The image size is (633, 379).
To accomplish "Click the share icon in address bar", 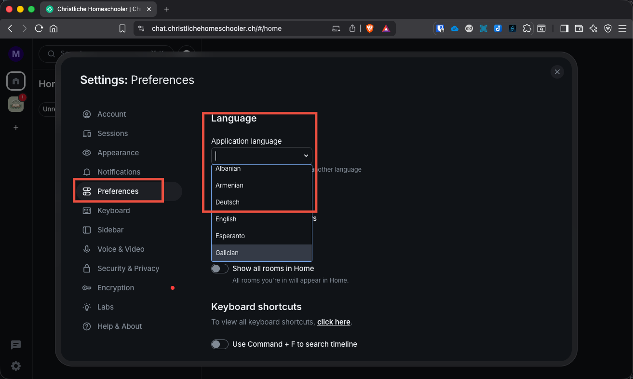I will pyautogui.click(x=352, y=28).
